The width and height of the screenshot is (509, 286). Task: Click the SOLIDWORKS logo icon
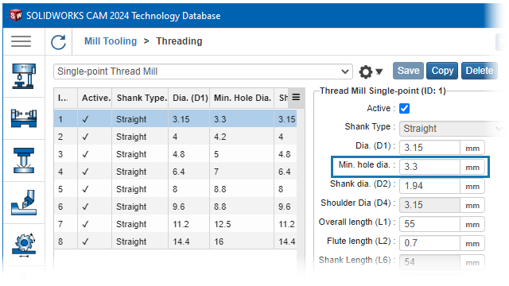[16, 15]
